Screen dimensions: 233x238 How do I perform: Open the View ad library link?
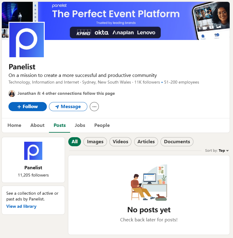tap(21, 206)
